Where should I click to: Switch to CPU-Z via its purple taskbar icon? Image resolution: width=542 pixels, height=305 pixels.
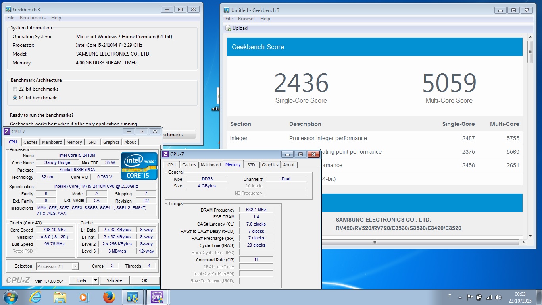[x=158, y=297]
